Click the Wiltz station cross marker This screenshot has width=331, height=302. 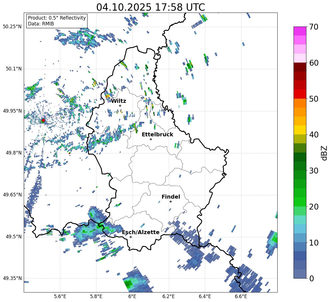coord(120,106)
